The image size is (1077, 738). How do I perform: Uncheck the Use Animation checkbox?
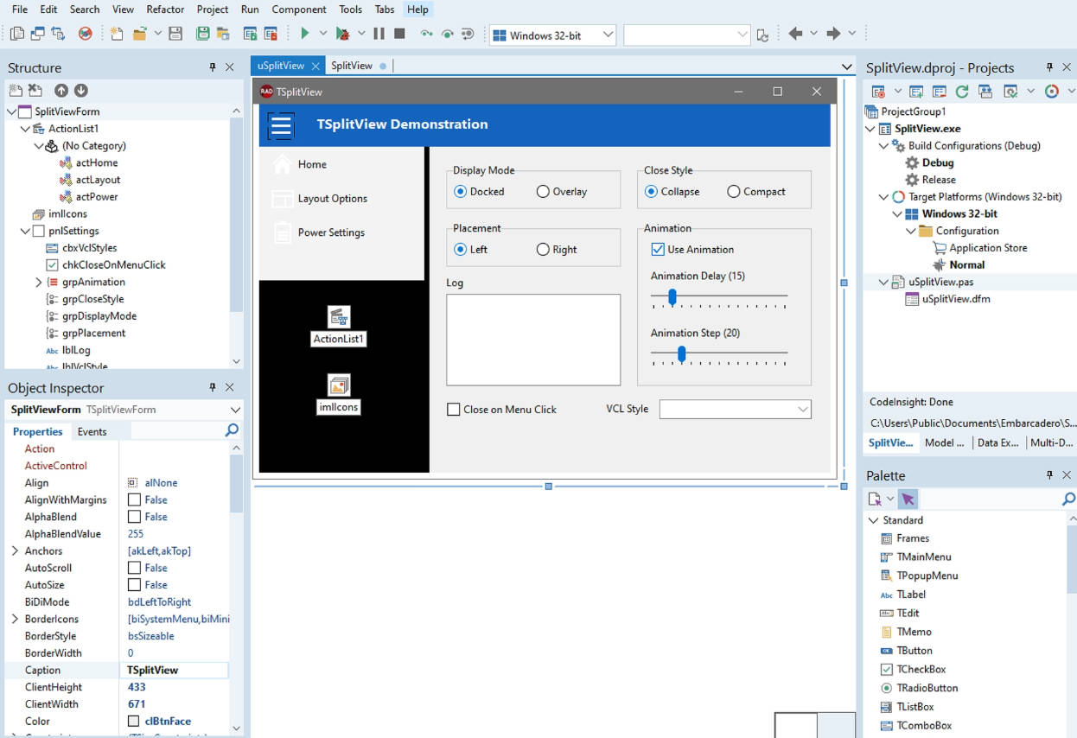658,250
